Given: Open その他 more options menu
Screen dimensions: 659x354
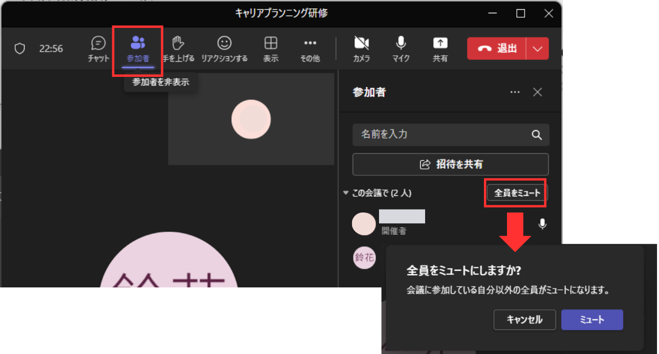Looking at the screenshot, I should point(310,44).
